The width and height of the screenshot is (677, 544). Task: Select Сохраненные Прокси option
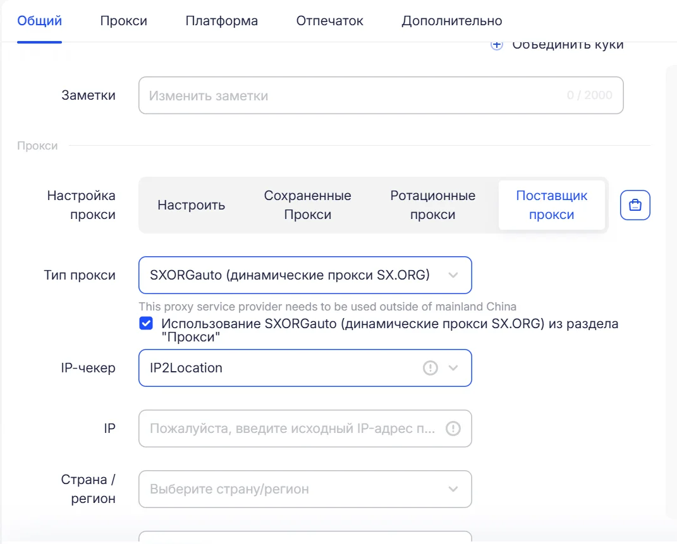pos(307,205)
